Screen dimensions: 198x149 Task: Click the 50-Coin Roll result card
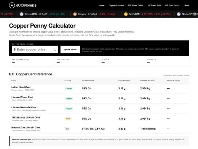click(77, 61)
